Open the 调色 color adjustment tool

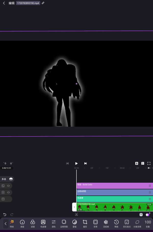pyautogui.click(x=54, y=224)
